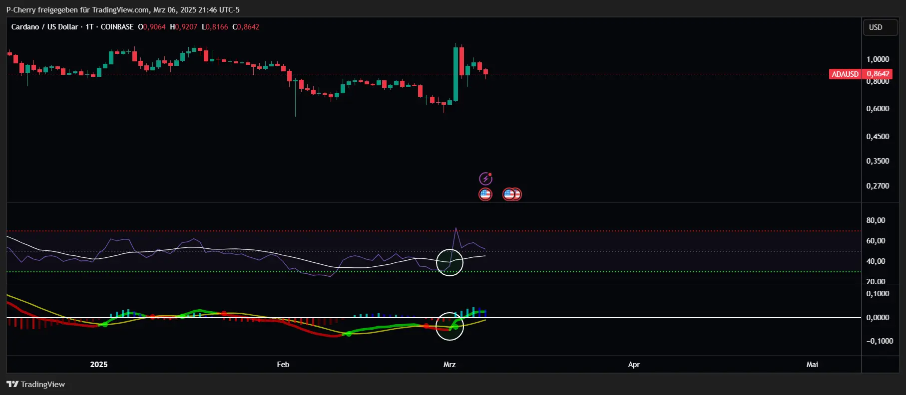Image resolution: width=906 pixels, height=395 pixels.
Task: Select the ADAUSD price label
Action: coord(845,74)
